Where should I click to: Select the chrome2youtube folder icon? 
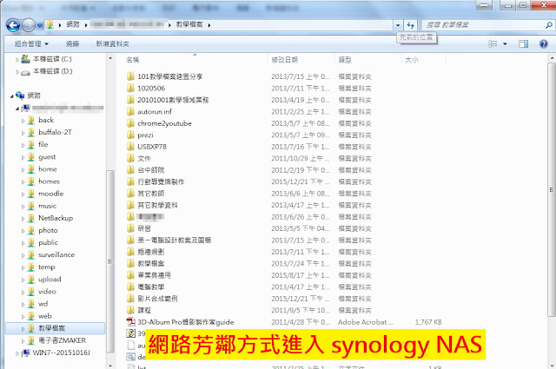coord(130,123)
